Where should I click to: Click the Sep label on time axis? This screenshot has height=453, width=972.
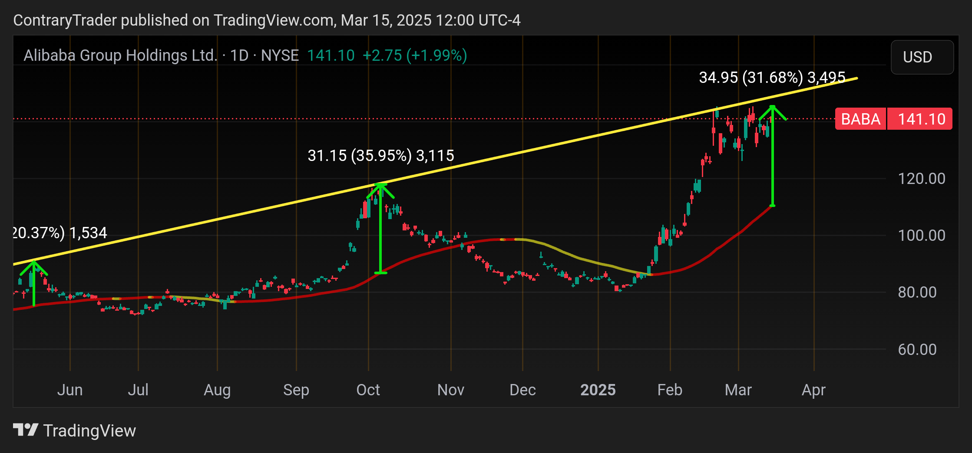point(296,390)
